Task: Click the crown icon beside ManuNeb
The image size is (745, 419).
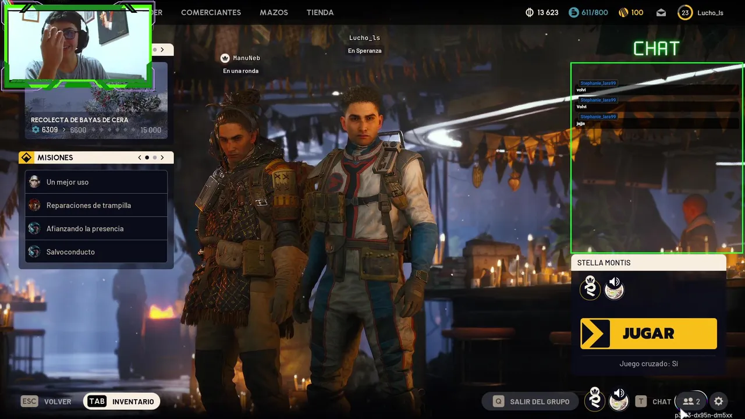Action: pos(225,58)
